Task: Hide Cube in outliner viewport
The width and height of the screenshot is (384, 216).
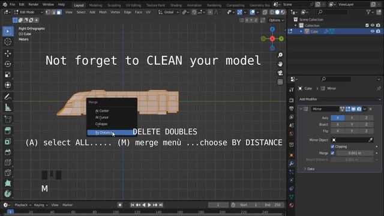Action: click(373, 31)
